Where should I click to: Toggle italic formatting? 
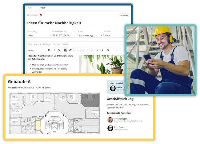pos(54,50)
